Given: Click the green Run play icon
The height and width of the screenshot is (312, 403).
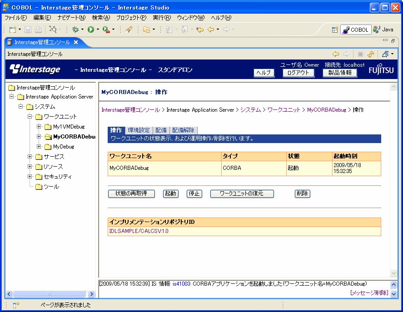Looking at the screenshot, I should (91, 30).
